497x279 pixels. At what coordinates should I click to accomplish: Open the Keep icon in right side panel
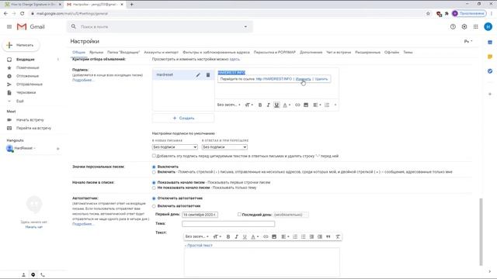click(x=490, y=57)
